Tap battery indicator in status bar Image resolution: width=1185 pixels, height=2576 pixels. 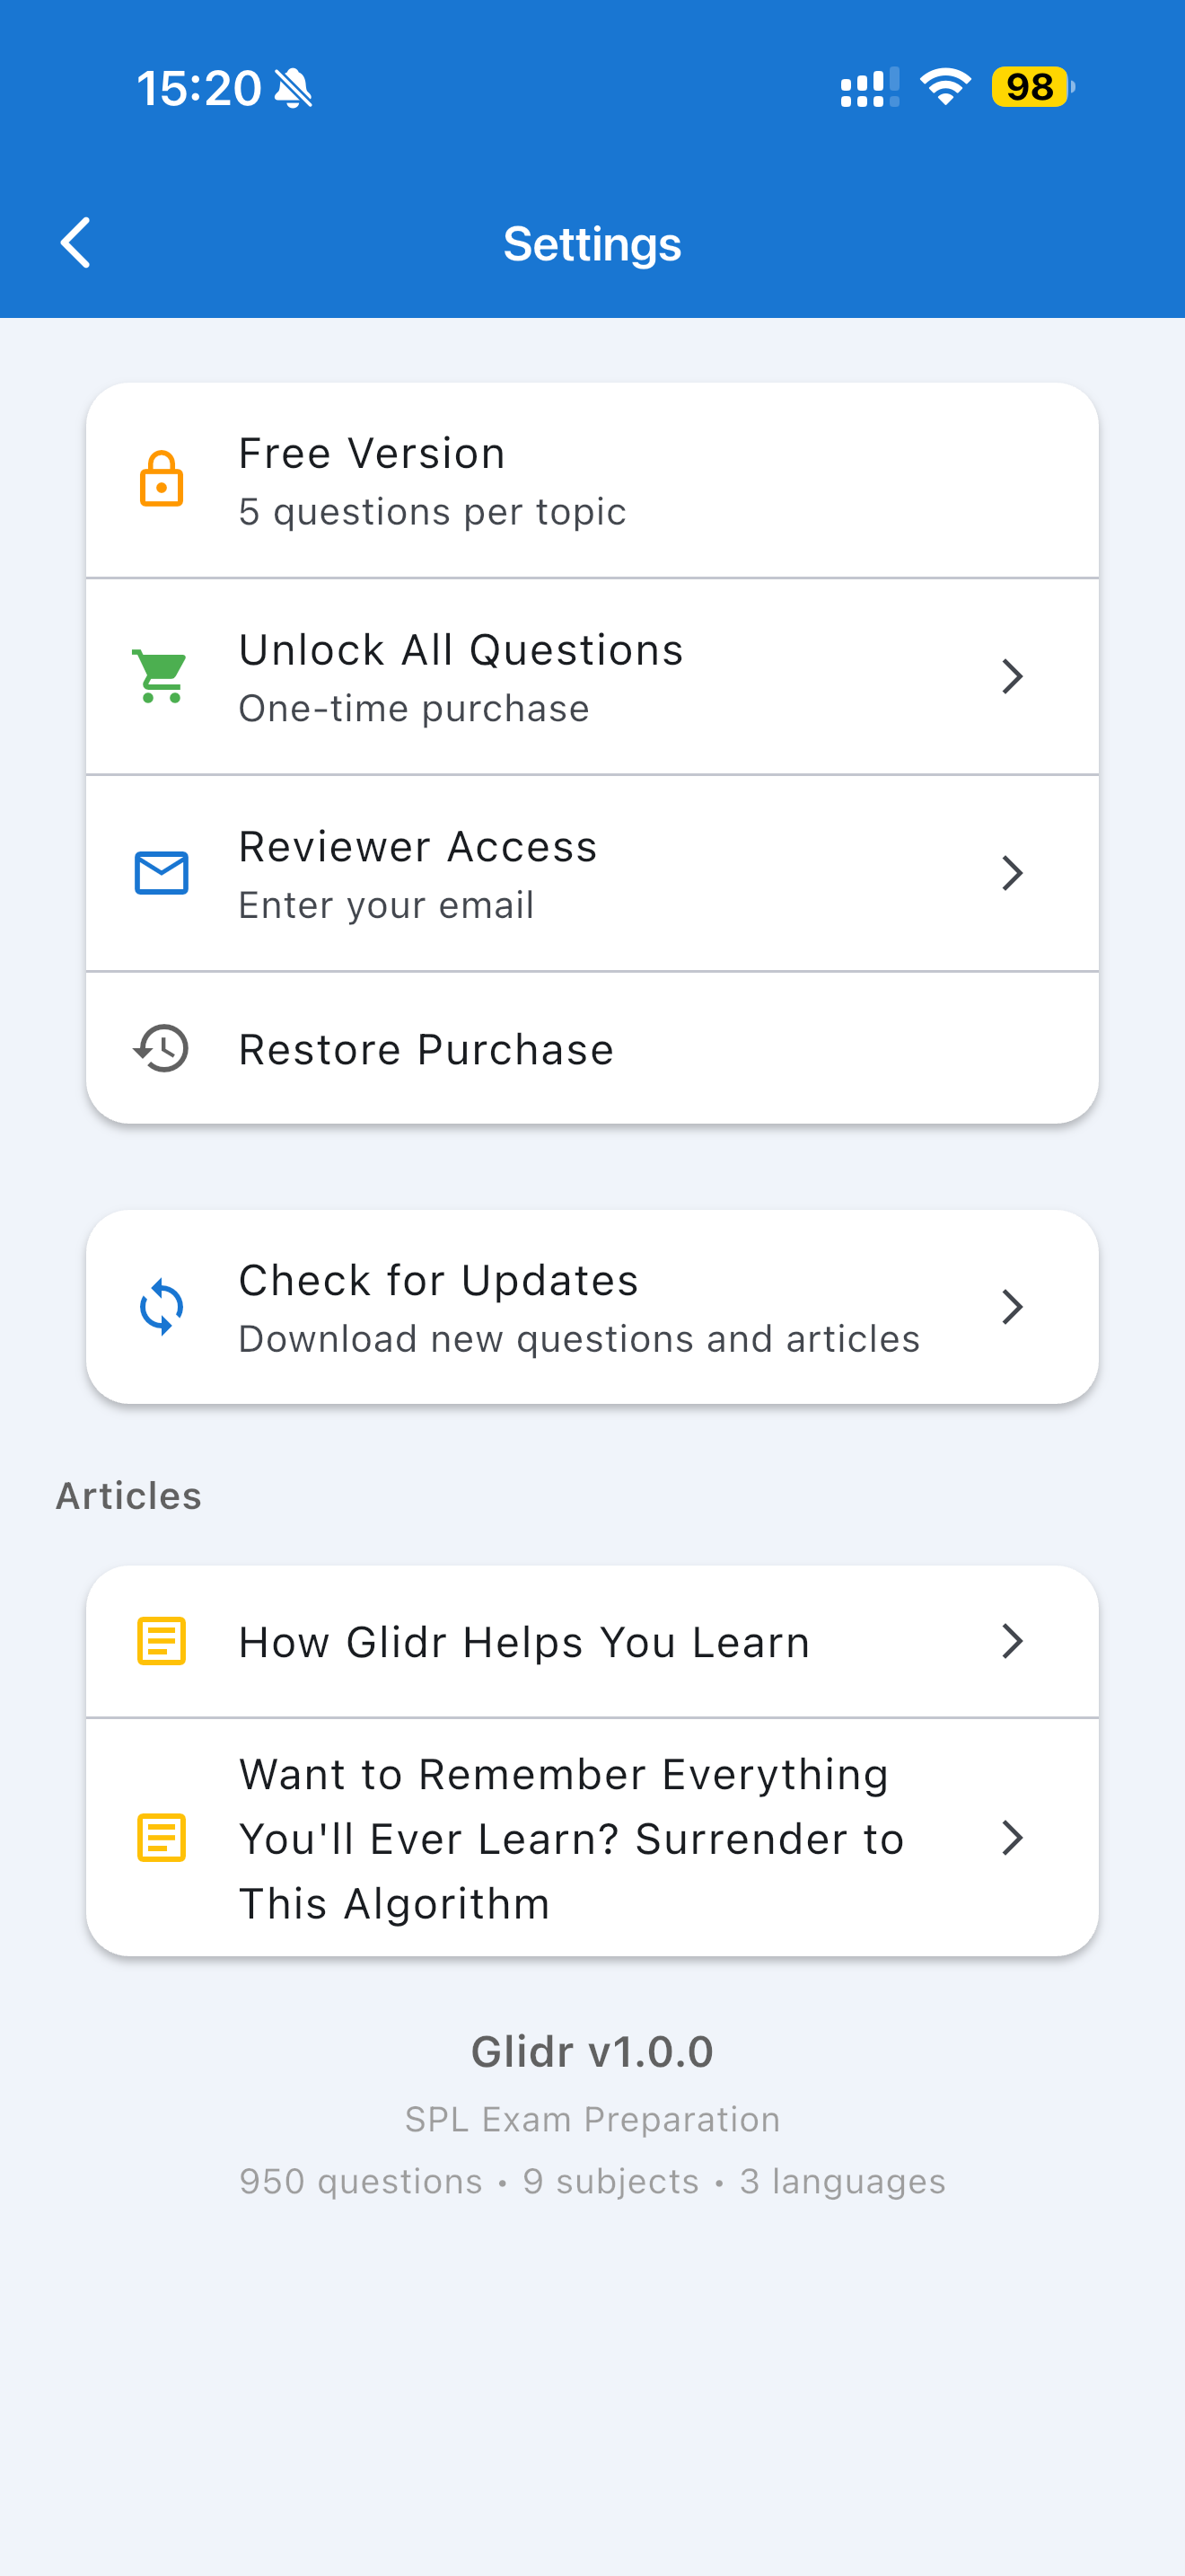(x=1030, y=87)
